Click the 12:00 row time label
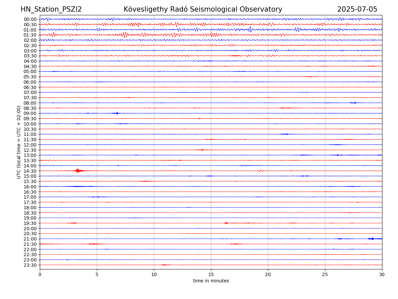The width and height of the screenshot is (398, 299). click(30, 145)
